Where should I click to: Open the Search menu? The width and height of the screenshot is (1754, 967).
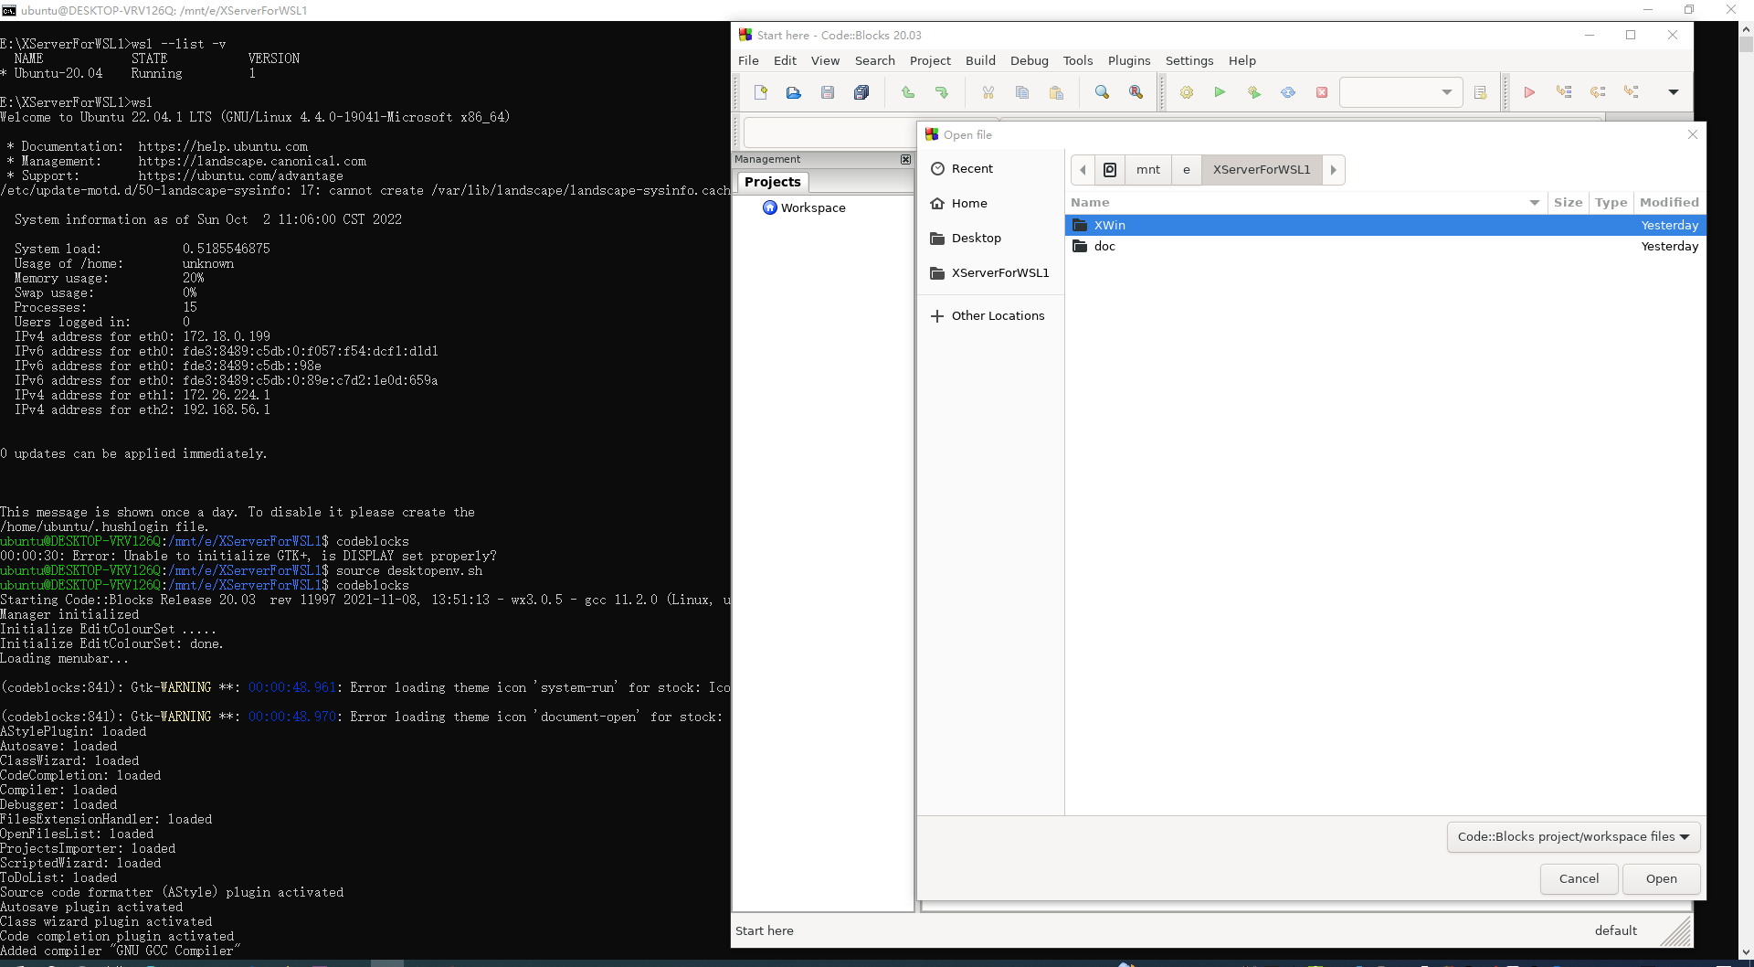874,60
